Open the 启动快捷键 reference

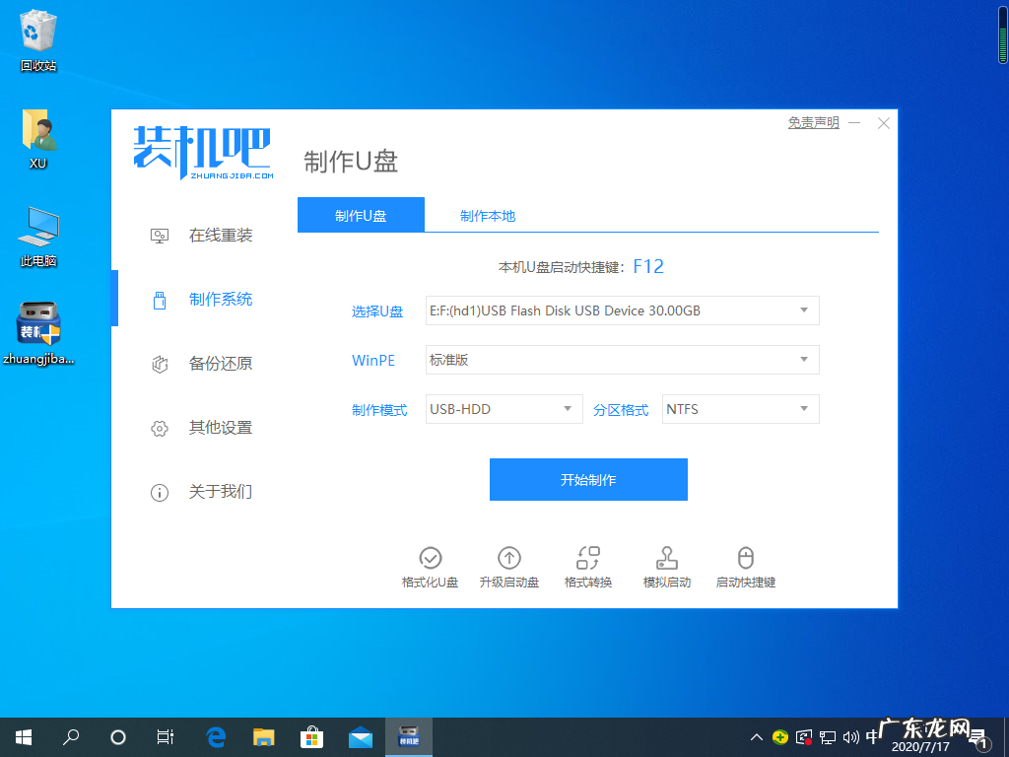(x=746, y=566)
